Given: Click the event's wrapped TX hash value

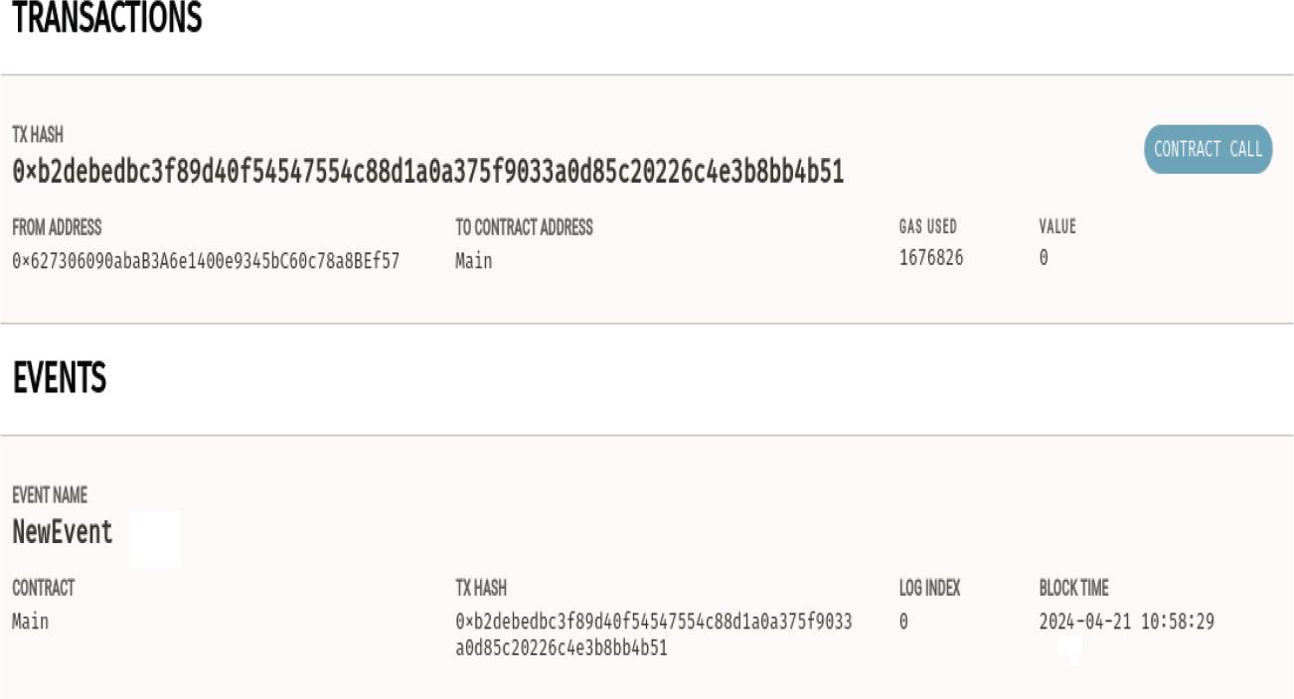Looking at the screenshot, I should click(x=653, y=634).
